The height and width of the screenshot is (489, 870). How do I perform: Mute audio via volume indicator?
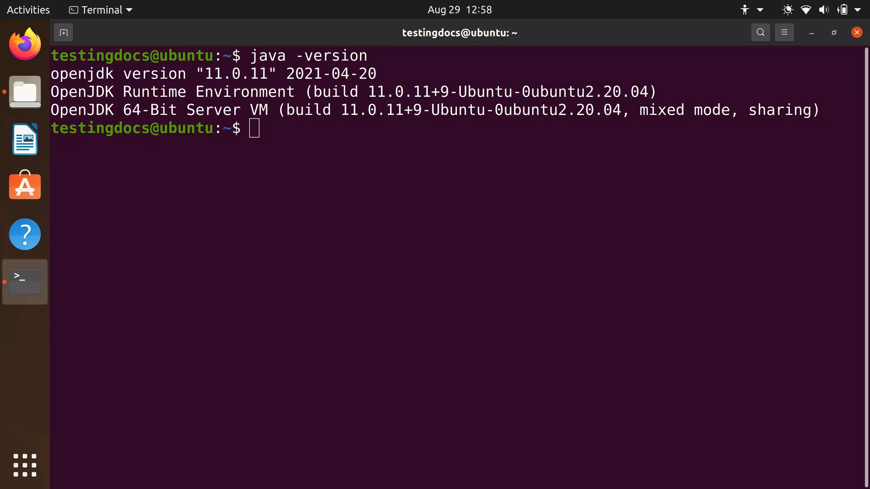point(823,9)
